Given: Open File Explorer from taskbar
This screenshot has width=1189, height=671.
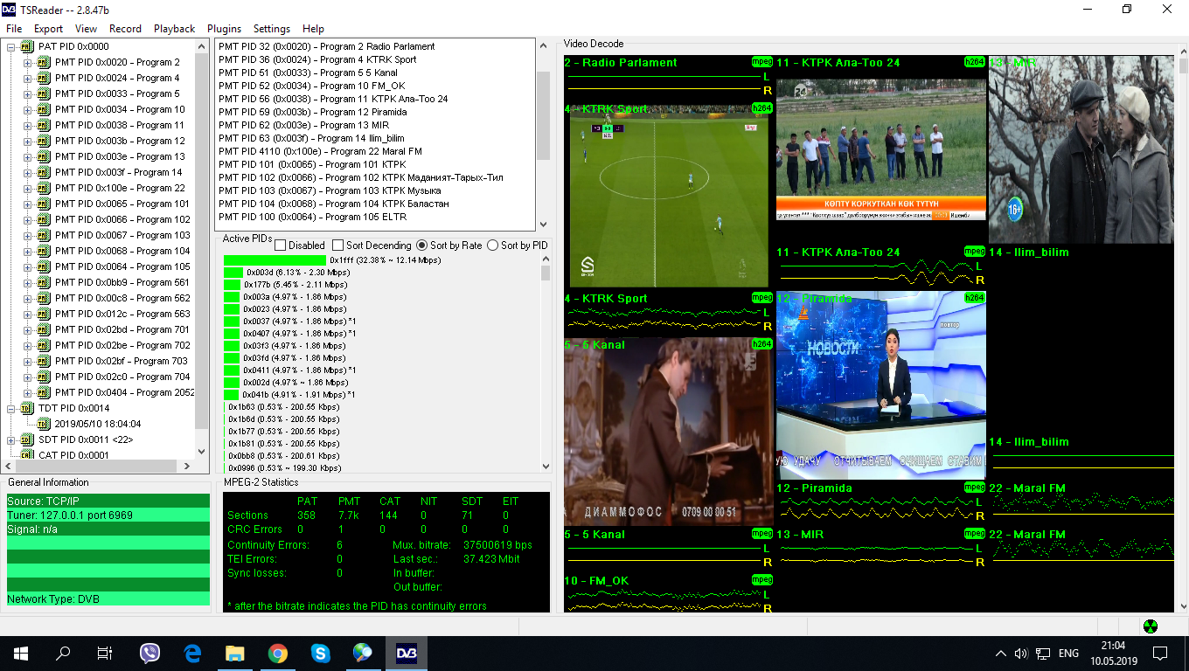Looking at the screenshot, I should [235, 653].
